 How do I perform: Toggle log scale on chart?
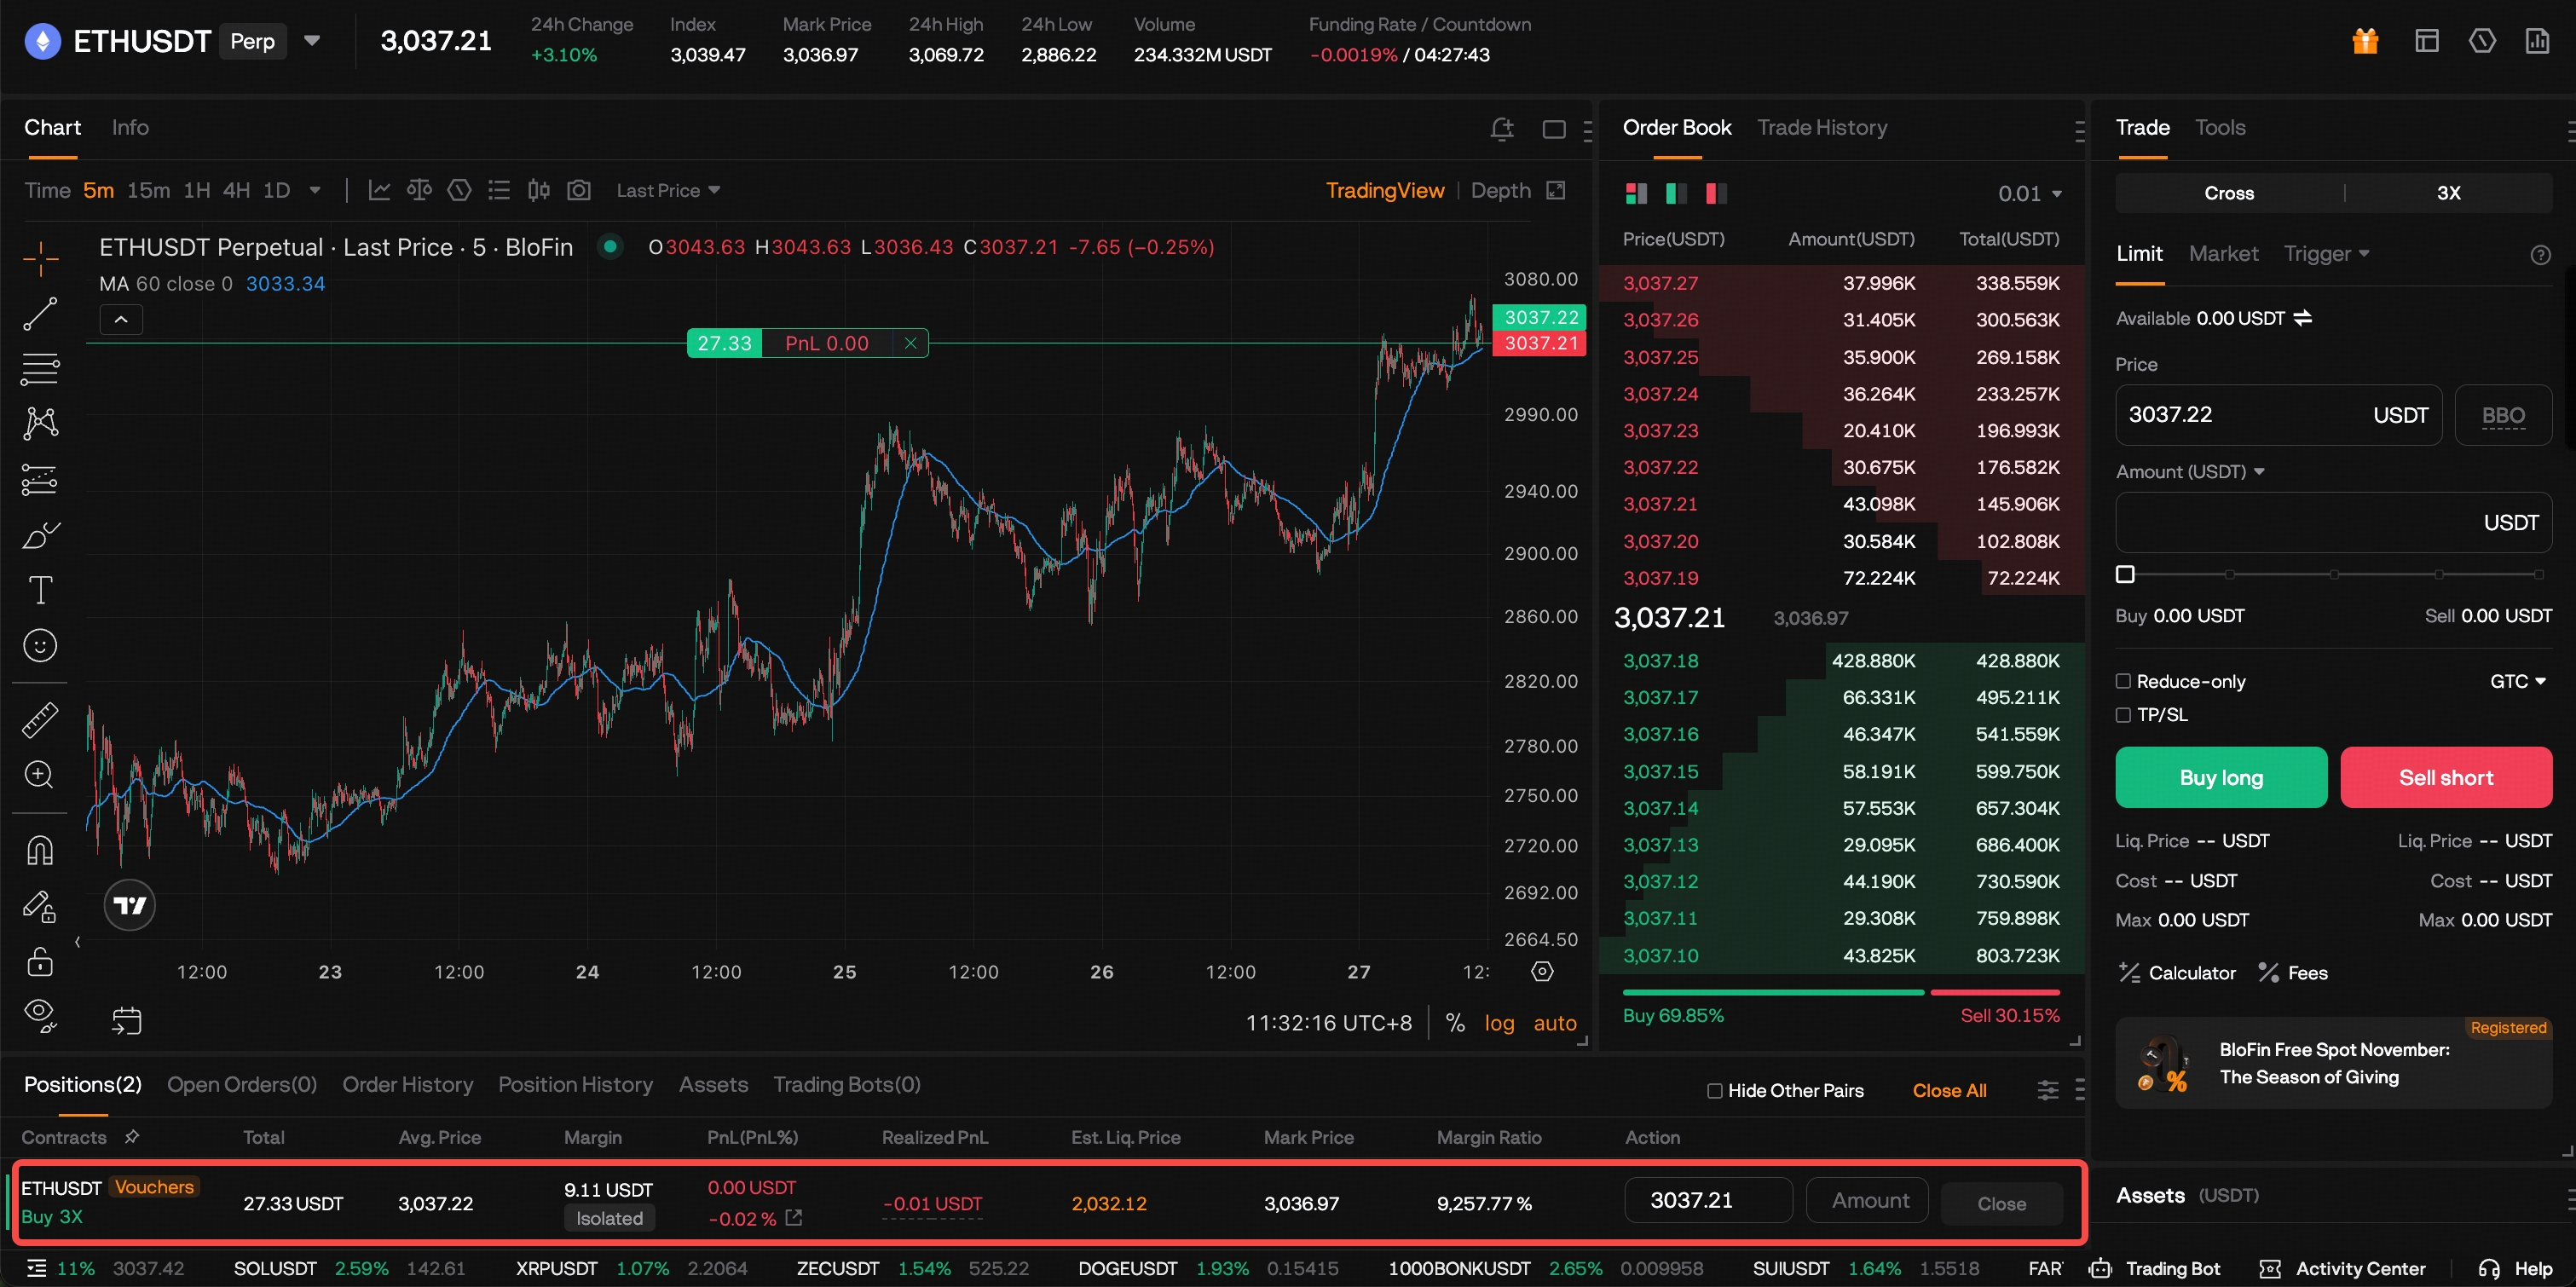[1499, 1023]
